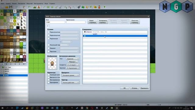Screen dimensions: 195x110
Task: Open taskbar search magnifier icon
Action: pyautogui.click(x=7, y=108)
